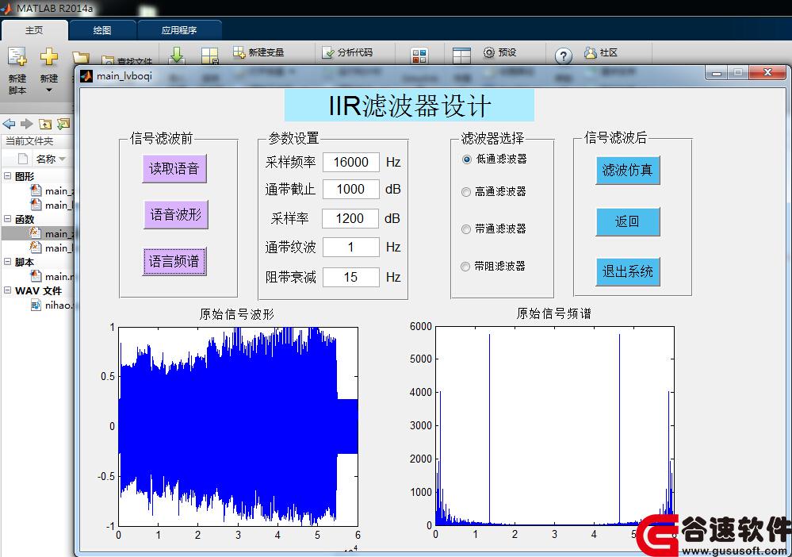Click the help question mark icon
The width and height of the screenshot is (792, 557).
(x=563, y=56)
